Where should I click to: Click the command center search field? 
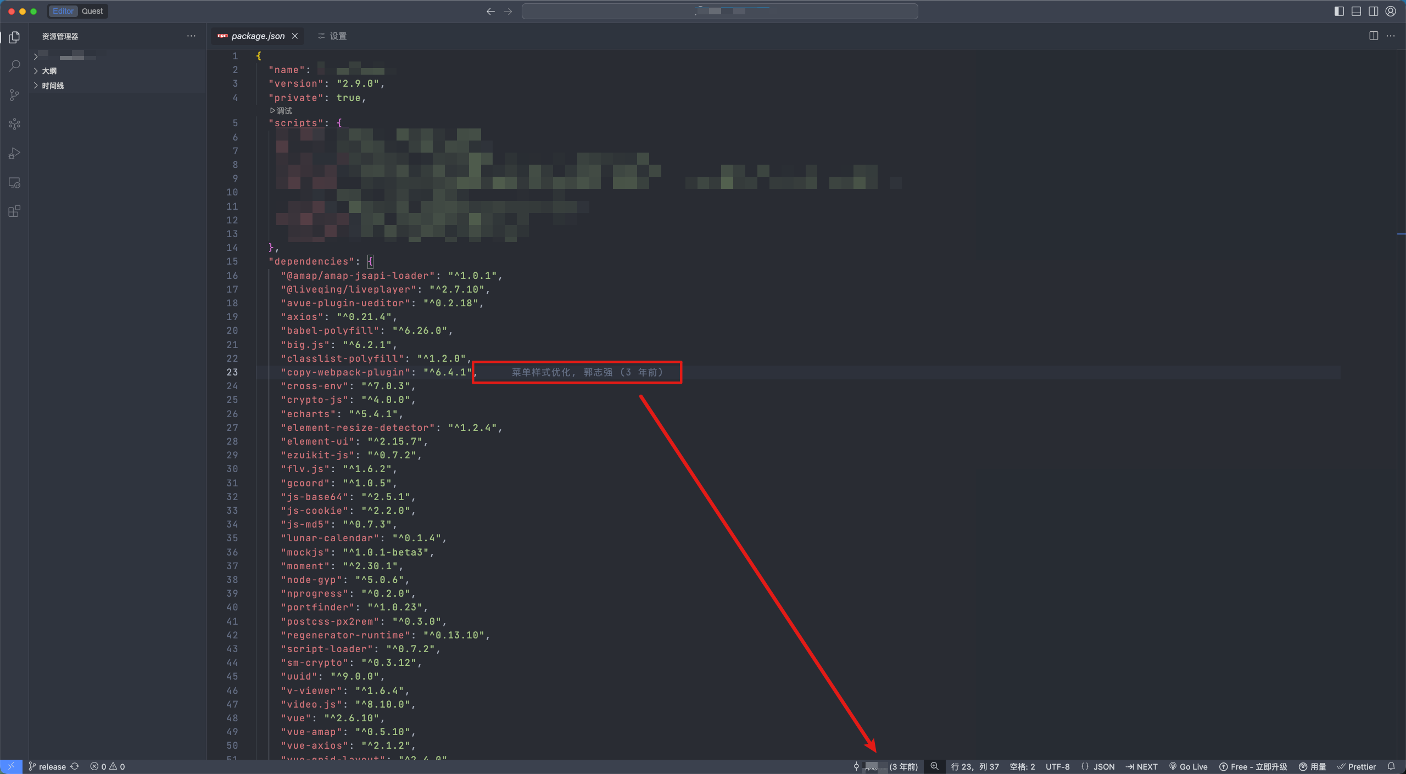pos(719,11)
